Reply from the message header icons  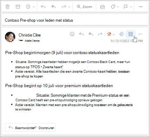(81, 34)
